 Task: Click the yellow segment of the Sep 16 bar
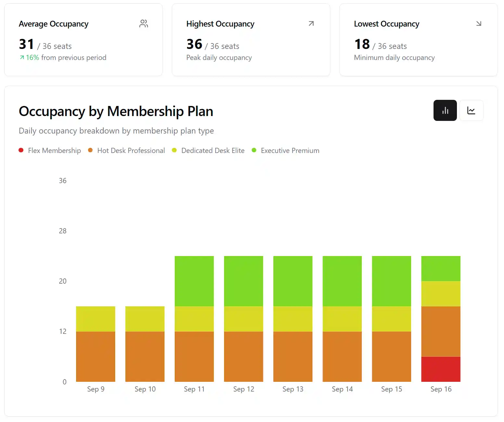point(441,293)
